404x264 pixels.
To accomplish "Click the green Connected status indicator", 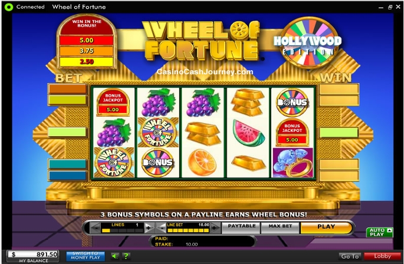I will point(9,7).
